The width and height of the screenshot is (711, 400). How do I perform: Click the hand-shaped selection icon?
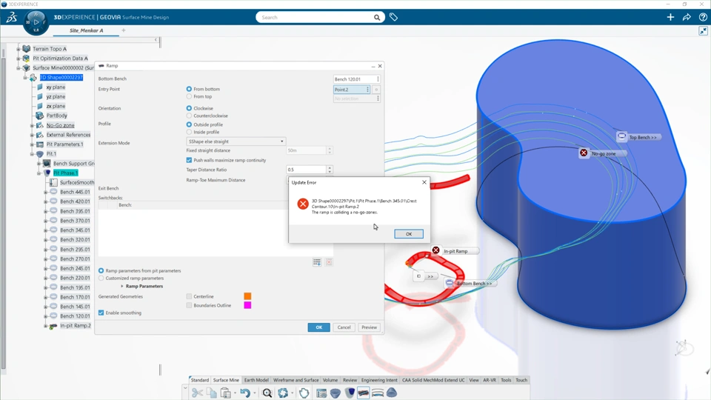click(304, 393)
